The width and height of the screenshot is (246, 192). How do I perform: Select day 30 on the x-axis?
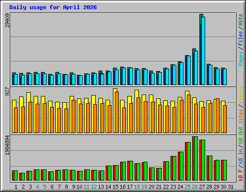[223, 187]
